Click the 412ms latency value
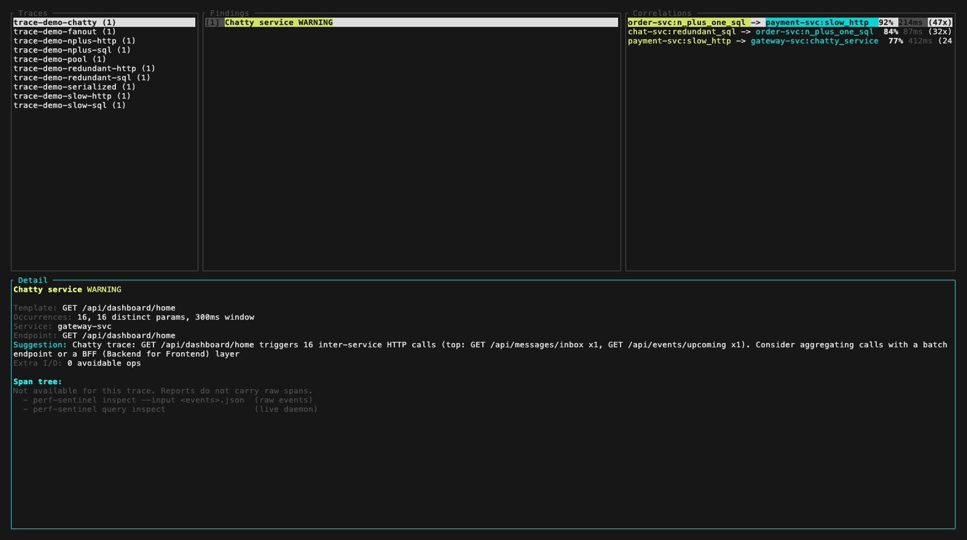 920,41
